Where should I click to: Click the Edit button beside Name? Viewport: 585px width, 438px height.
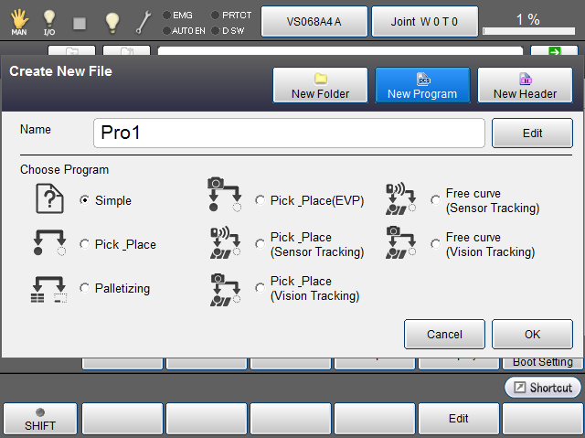(532, 133)
